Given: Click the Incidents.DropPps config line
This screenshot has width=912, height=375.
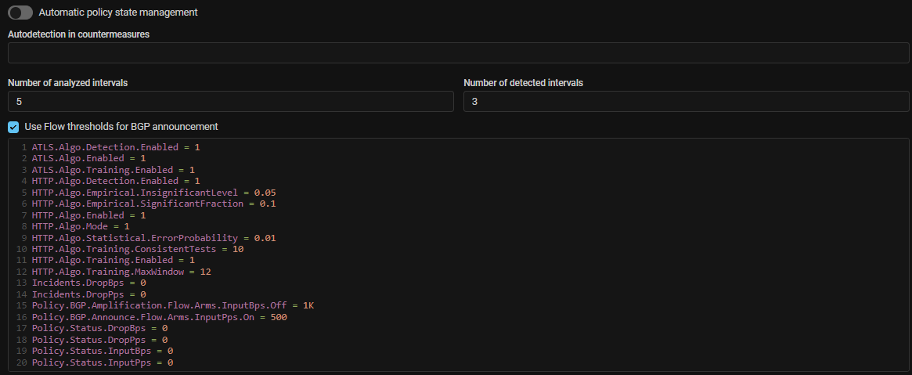Looking at the screenshot, I should (88, 294).
